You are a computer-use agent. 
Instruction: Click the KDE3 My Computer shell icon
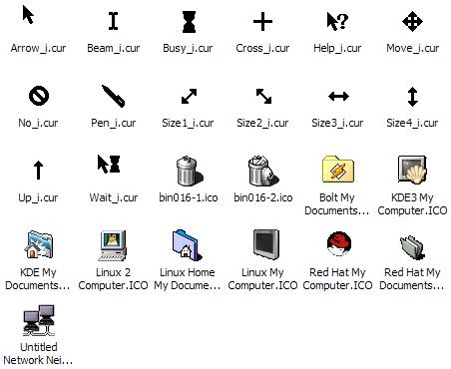tap(412, 170)
